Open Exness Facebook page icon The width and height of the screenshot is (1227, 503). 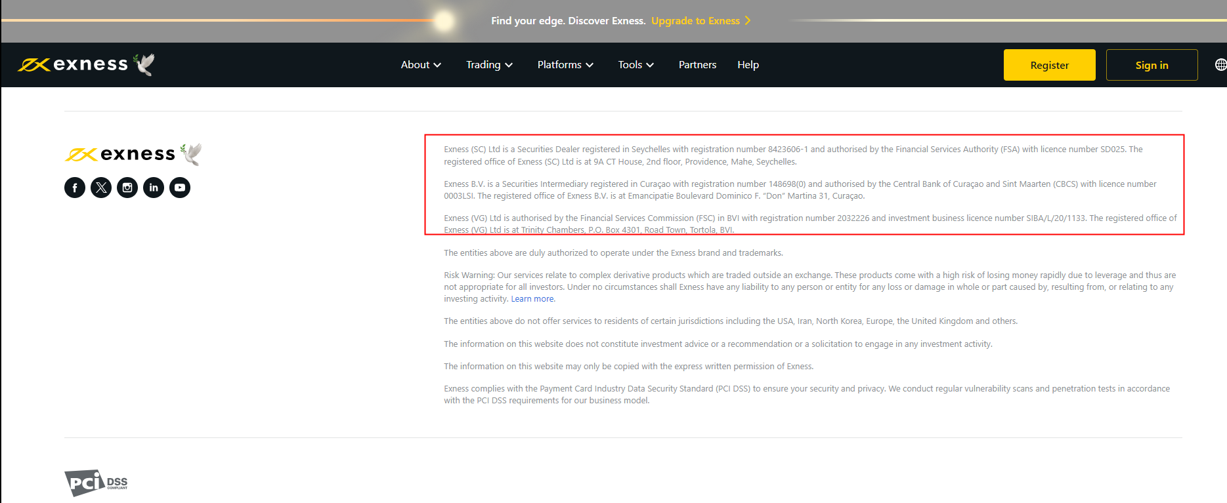pos(75,188)
